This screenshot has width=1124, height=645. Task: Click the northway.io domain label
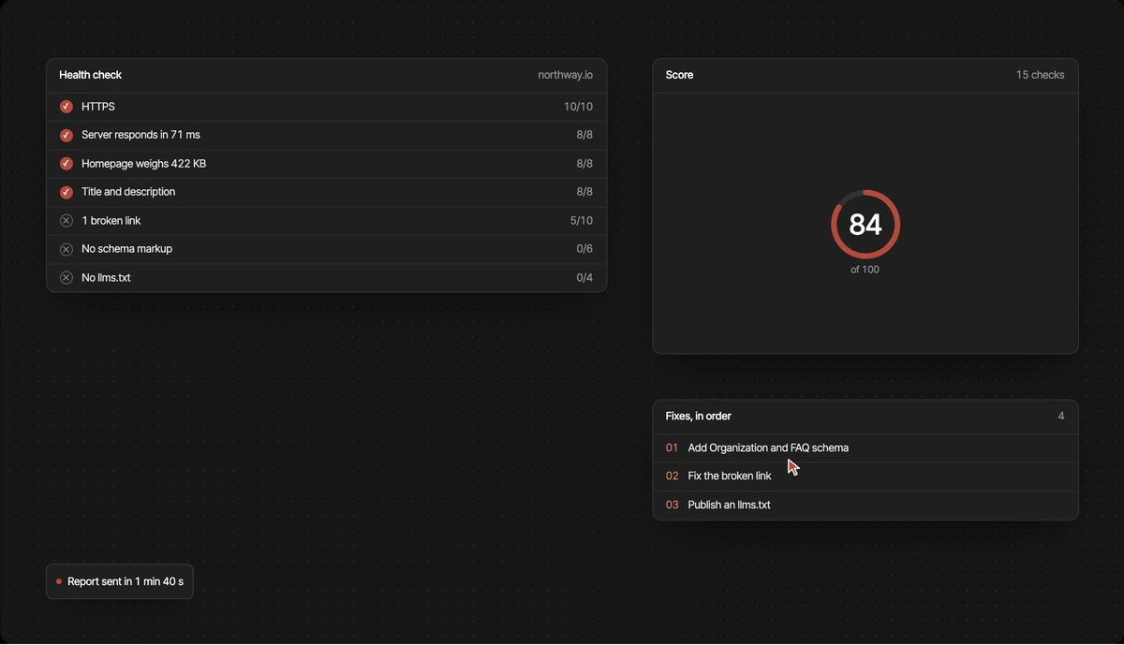(565, 75)
